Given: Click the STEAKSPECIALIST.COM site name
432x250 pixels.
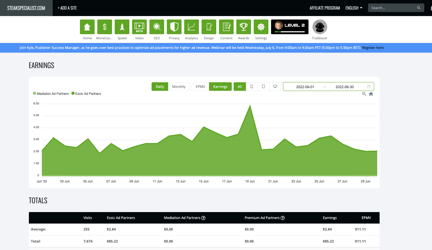Looking at the screenshot, I should pos(26,8).
